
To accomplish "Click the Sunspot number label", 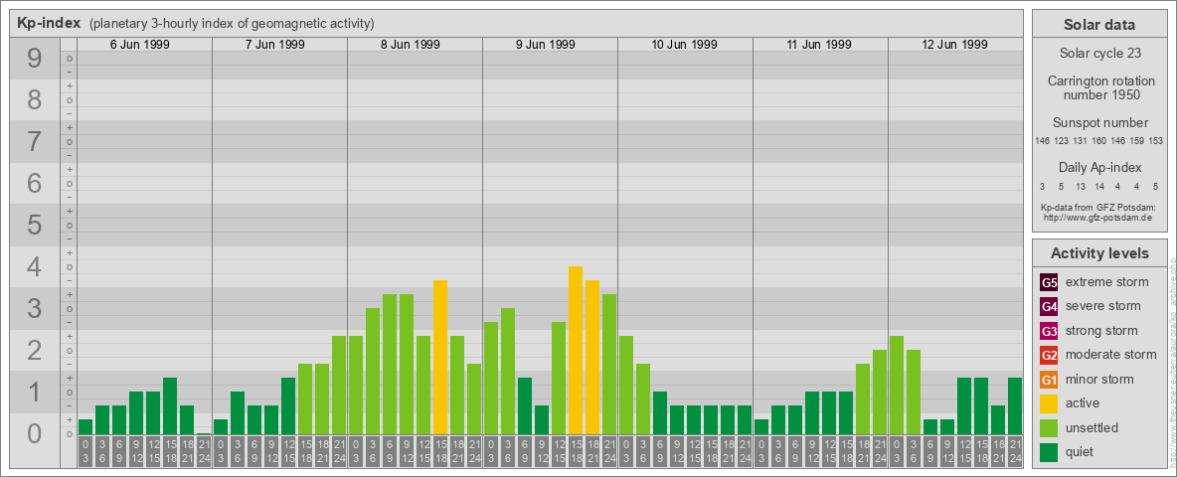I will [x=1099, y=122].
